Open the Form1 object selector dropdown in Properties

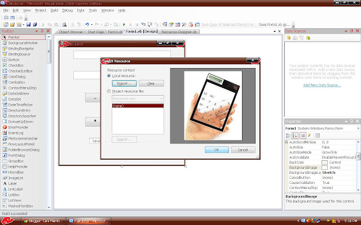pos(358,128)
